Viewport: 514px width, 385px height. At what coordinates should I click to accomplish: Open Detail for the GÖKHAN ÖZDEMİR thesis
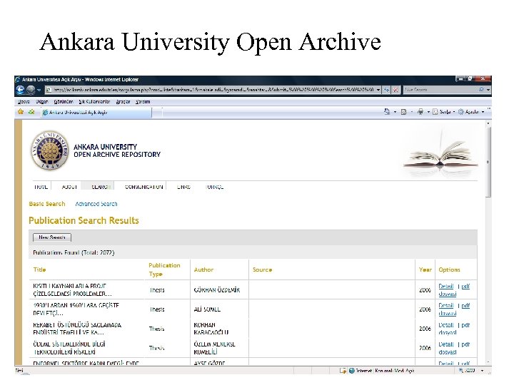point(445,286)
